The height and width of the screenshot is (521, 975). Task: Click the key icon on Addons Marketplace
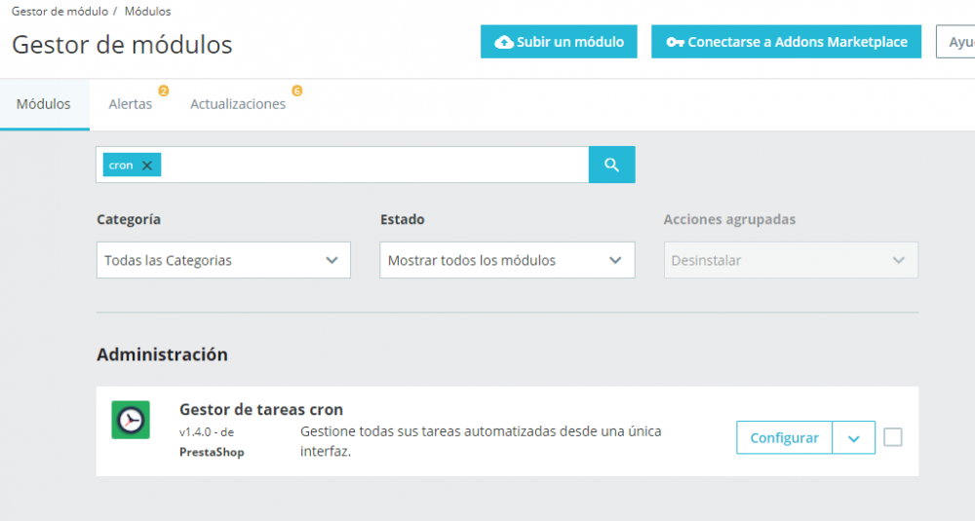click(676, 42)
